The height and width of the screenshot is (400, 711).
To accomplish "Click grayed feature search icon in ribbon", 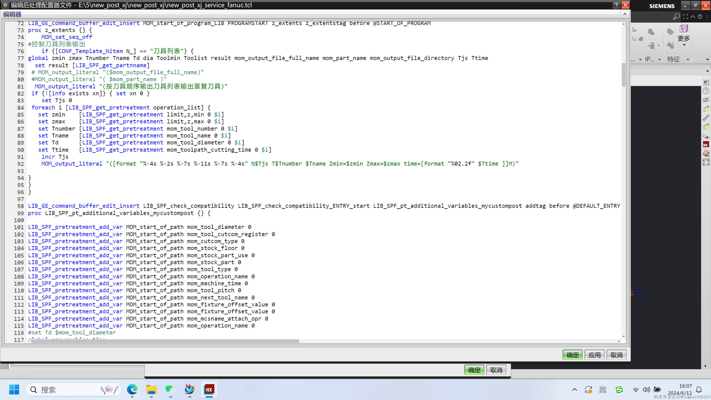I will [670, 31].
